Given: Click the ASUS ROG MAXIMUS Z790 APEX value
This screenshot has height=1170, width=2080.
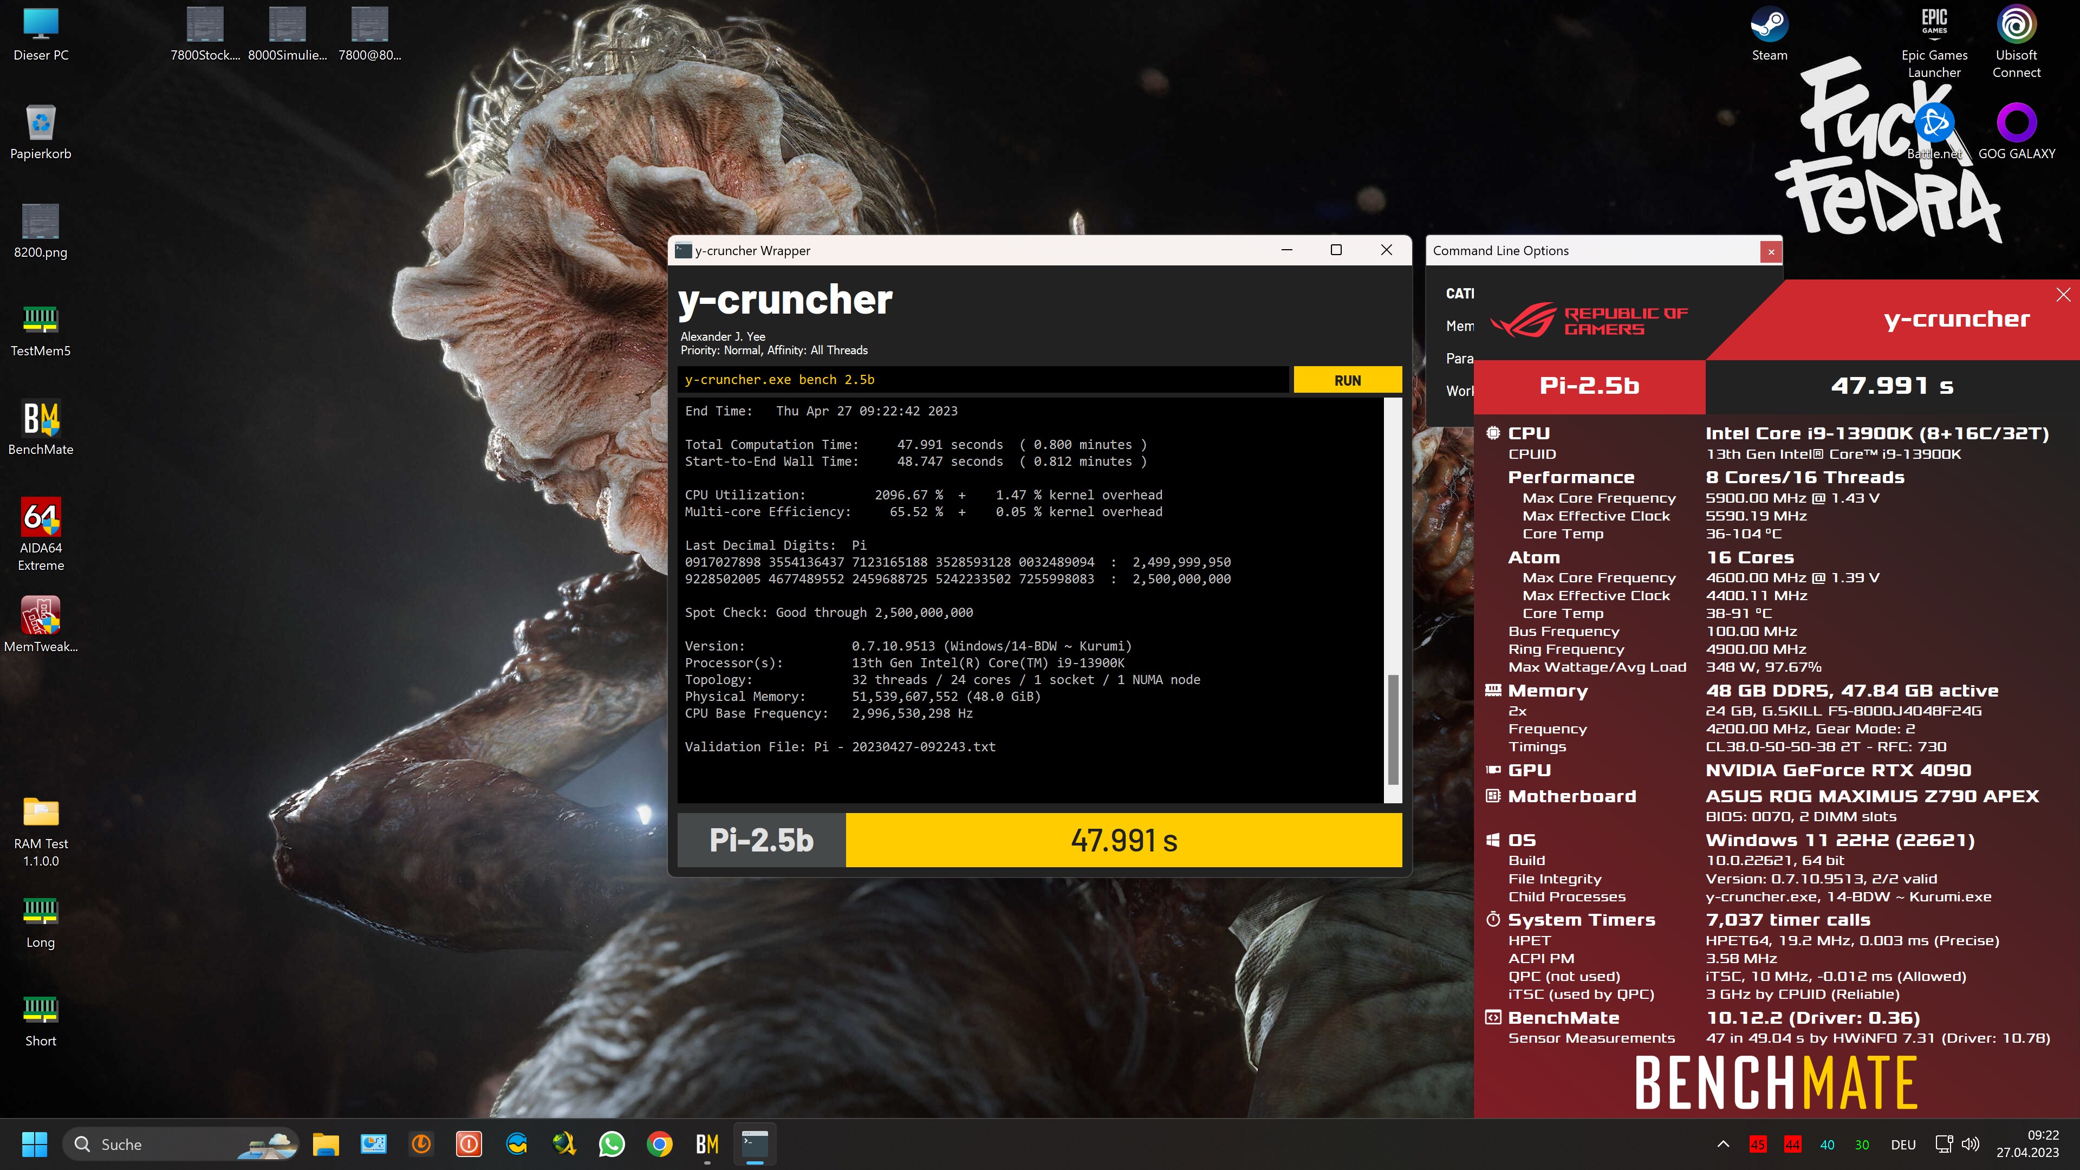Looking at the screenshot, I should pos(1871,796).
